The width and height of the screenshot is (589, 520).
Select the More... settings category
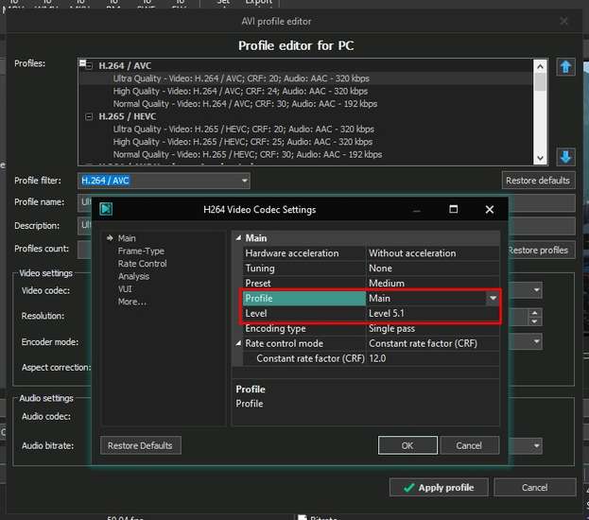(131, 302)
